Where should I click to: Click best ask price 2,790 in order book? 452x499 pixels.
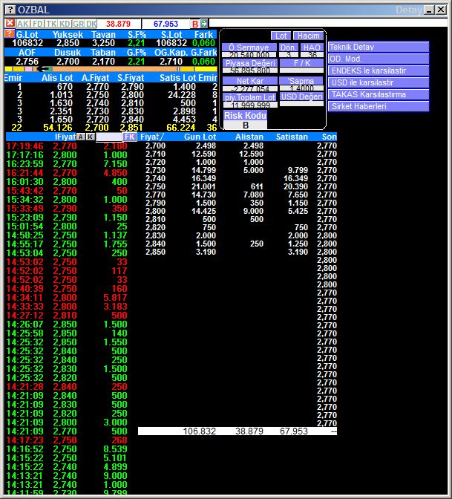[x=132, y=87]
